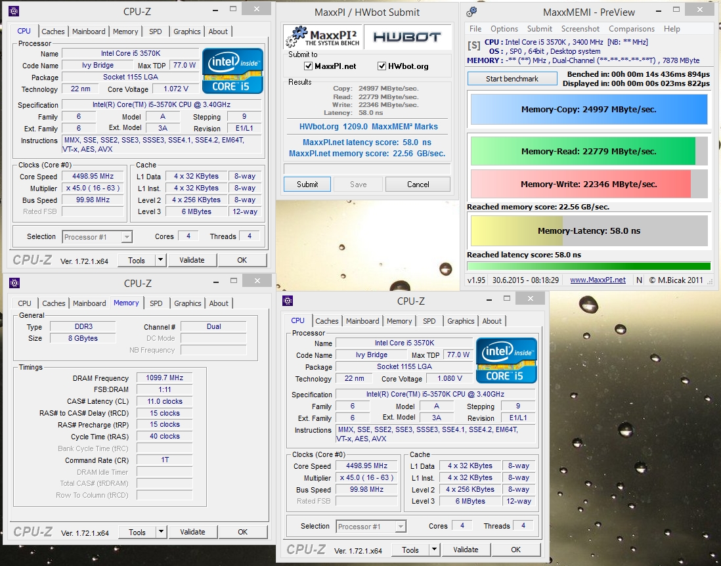Open the www.MaxxPI.net link

tap(598, 280)
